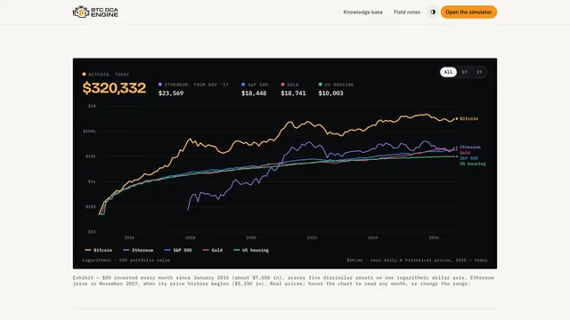Click the US housing end-of-line label

pyautogui.click(x=473, y=164)
